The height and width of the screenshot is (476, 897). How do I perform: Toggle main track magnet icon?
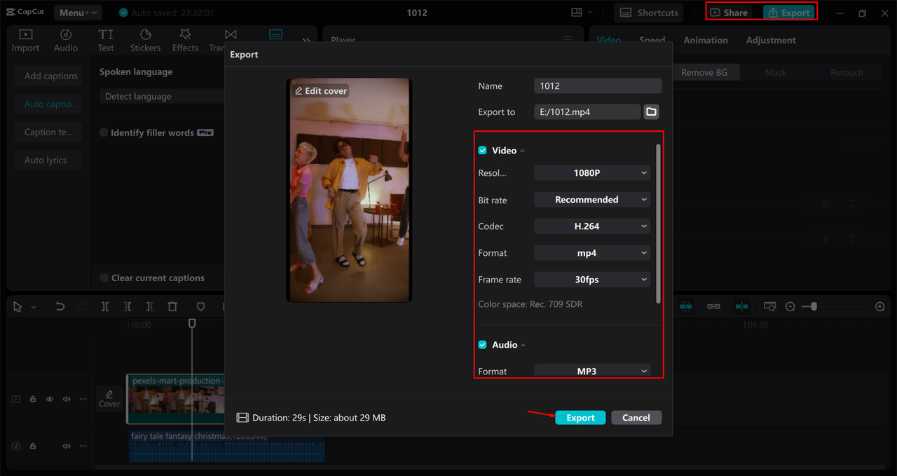(685, 306)
